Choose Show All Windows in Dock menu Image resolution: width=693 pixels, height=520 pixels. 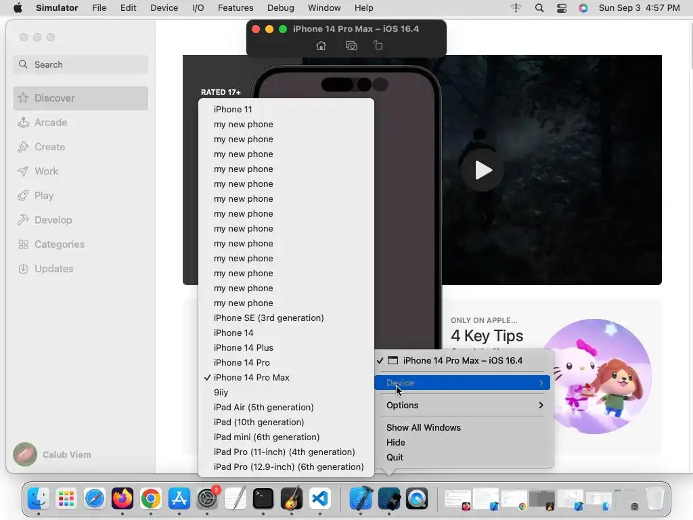click(462, 428)
